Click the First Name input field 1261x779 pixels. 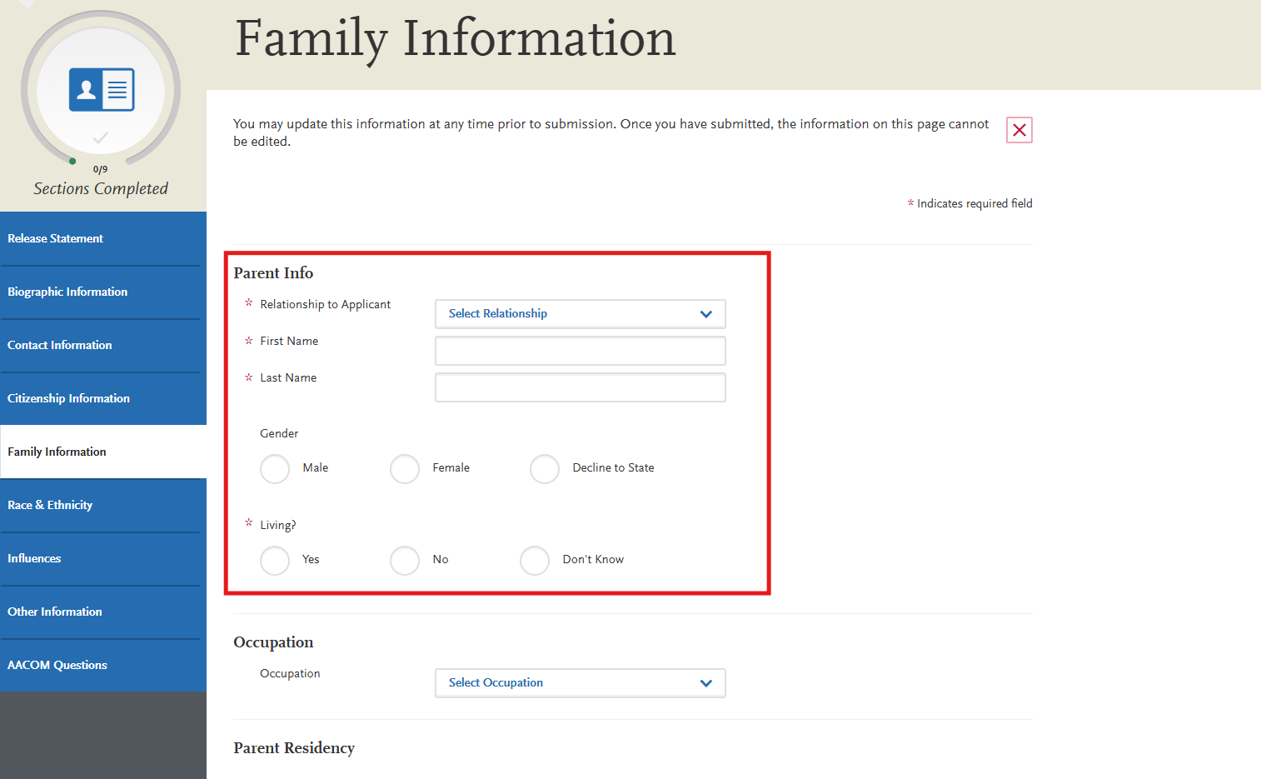(x=580, y=350)
